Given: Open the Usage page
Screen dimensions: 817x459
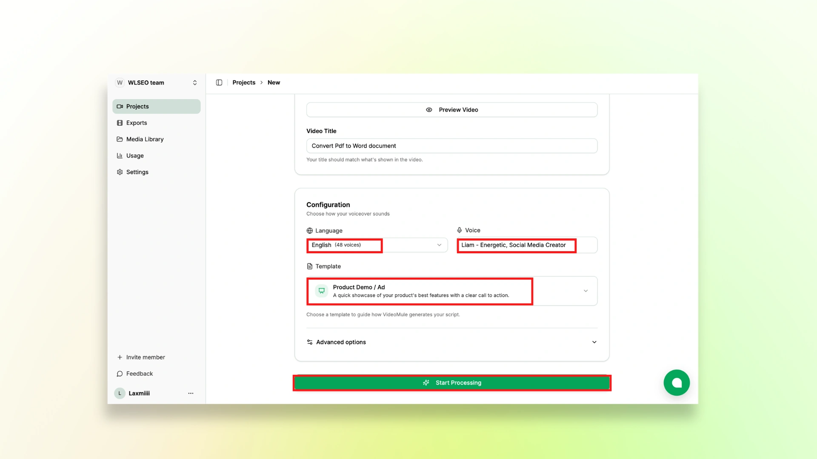Looking at the screenshot, I should [x=135, y=156].
